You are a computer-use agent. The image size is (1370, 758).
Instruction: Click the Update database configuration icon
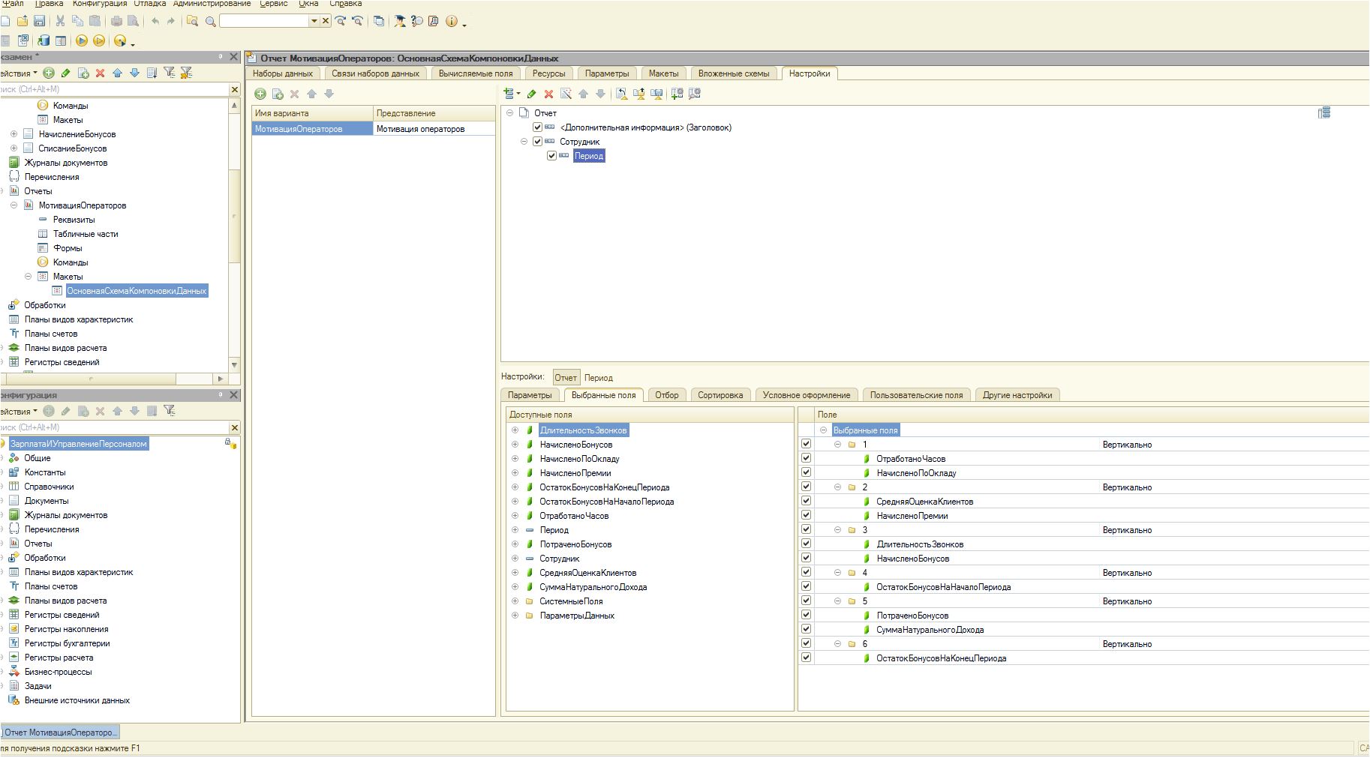(x=43, y=40)
